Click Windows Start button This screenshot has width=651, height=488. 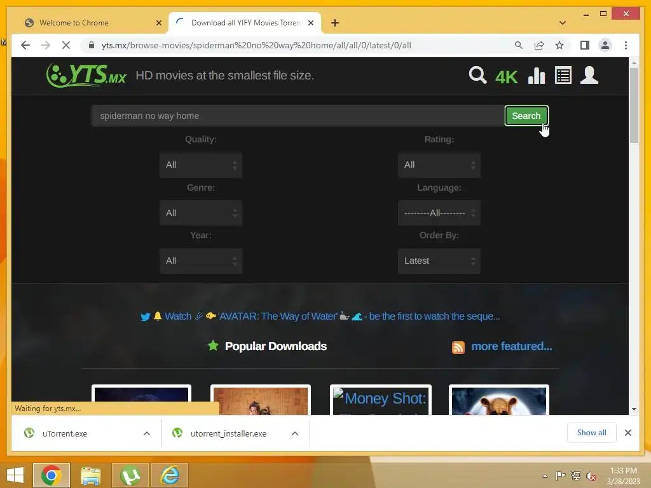click(x=15, y=475)
